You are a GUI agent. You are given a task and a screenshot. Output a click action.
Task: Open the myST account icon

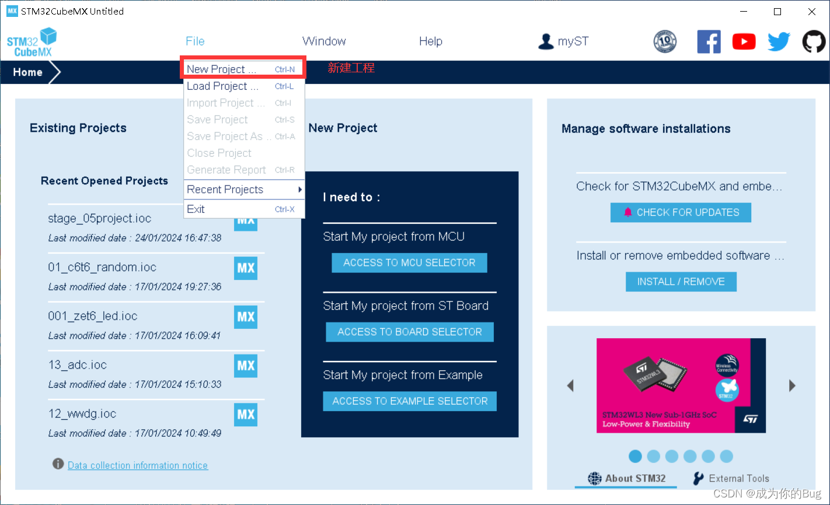(x=546, y=41)
